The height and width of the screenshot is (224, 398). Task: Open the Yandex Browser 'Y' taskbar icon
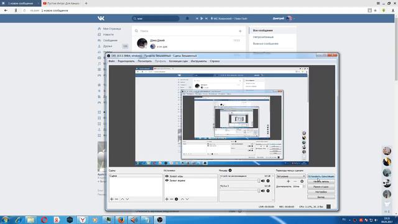[83, 220]
